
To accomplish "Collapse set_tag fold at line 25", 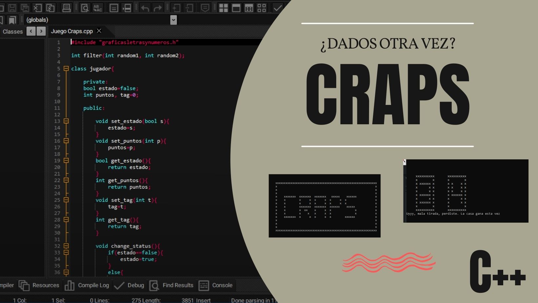I will [x=66, y=200].
